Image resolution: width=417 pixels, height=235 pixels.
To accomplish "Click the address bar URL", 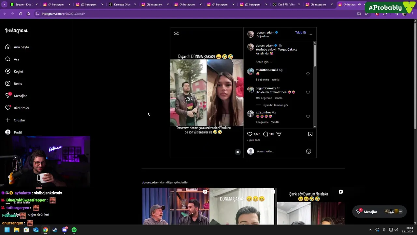I will [x=63, y=14].
